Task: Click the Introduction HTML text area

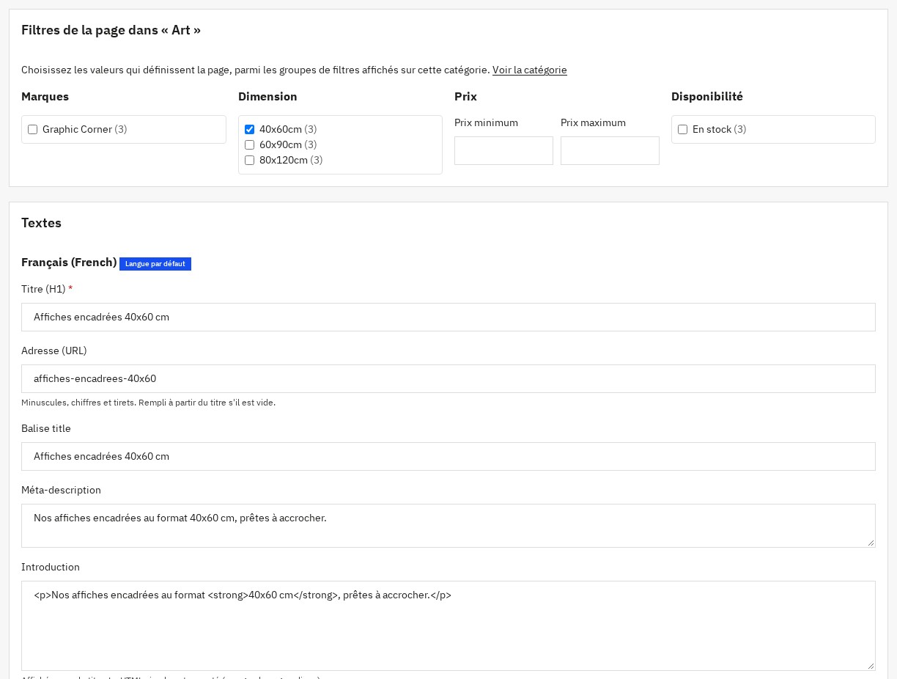Action: pyautogui.click(x=448, y=625)
